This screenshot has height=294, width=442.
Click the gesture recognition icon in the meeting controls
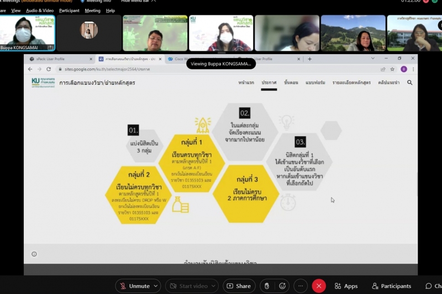coord(266,286)
